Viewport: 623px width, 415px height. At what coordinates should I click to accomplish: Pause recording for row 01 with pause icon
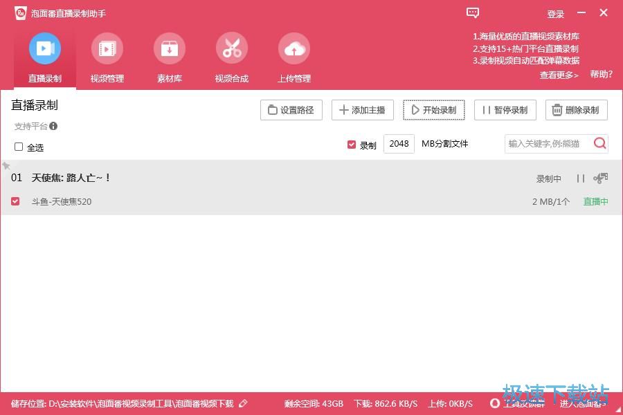581,178
